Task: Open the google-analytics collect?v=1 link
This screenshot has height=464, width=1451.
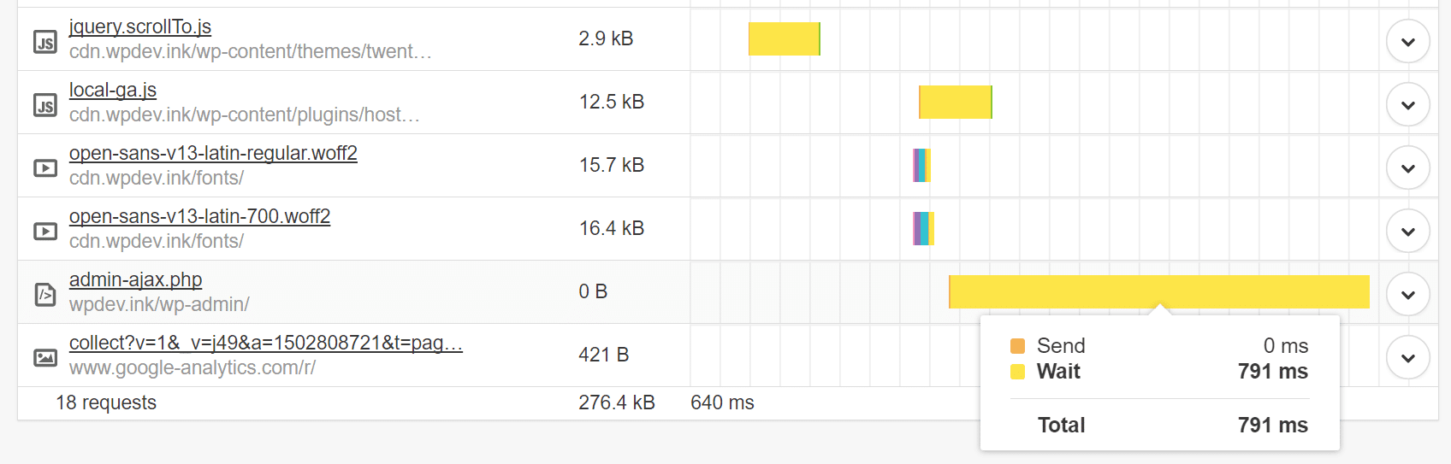Action: pyautogui.click(x=265, y=343)
